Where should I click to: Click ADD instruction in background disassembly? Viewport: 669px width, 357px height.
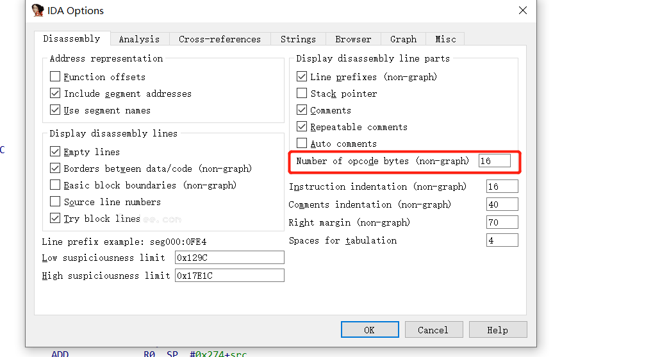click(x=60, y=354)
